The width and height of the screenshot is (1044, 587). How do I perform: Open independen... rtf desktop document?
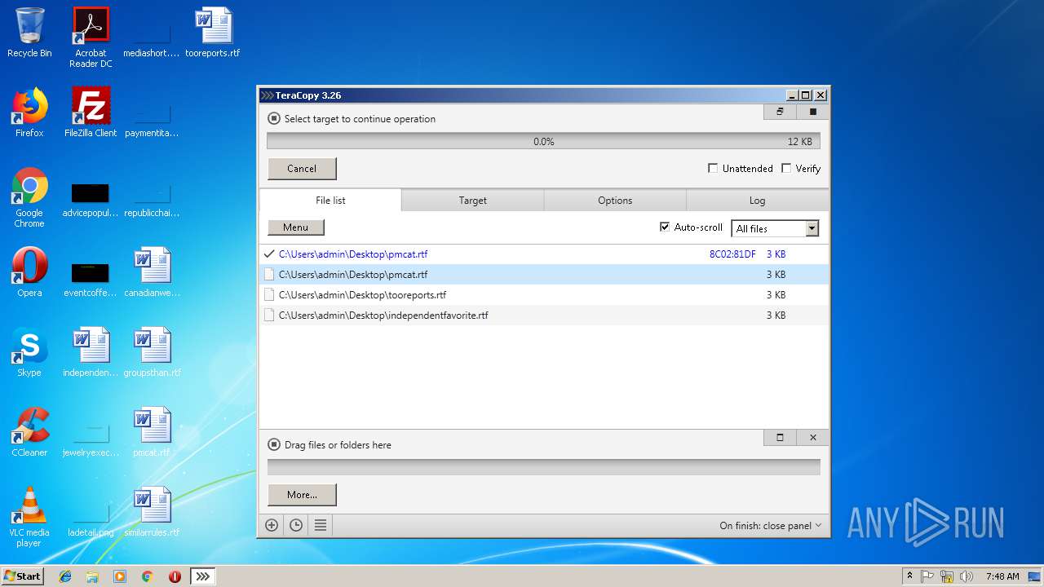(x=91, y=352)
